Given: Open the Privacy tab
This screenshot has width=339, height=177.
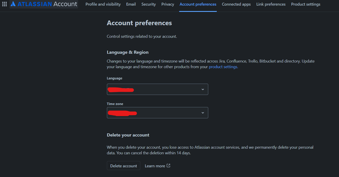Looking at the screenshot, I should tap(168, 4).
